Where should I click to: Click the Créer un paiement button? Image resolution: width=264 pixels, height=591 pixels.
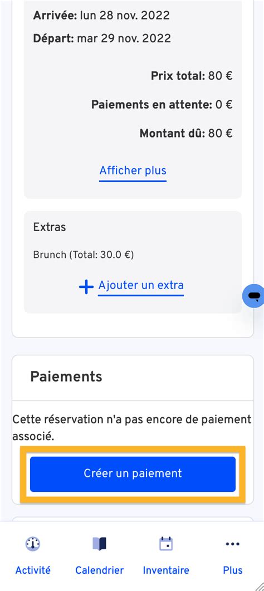133,474
